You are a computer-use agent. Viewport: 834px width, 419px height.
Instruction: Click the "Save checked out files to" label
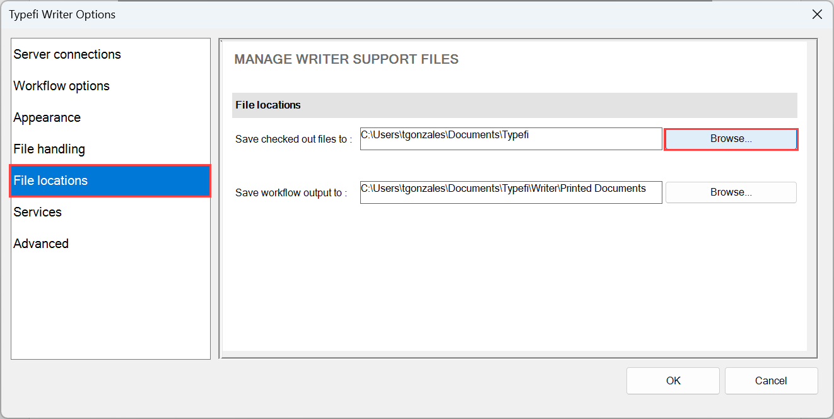[293, 139]
